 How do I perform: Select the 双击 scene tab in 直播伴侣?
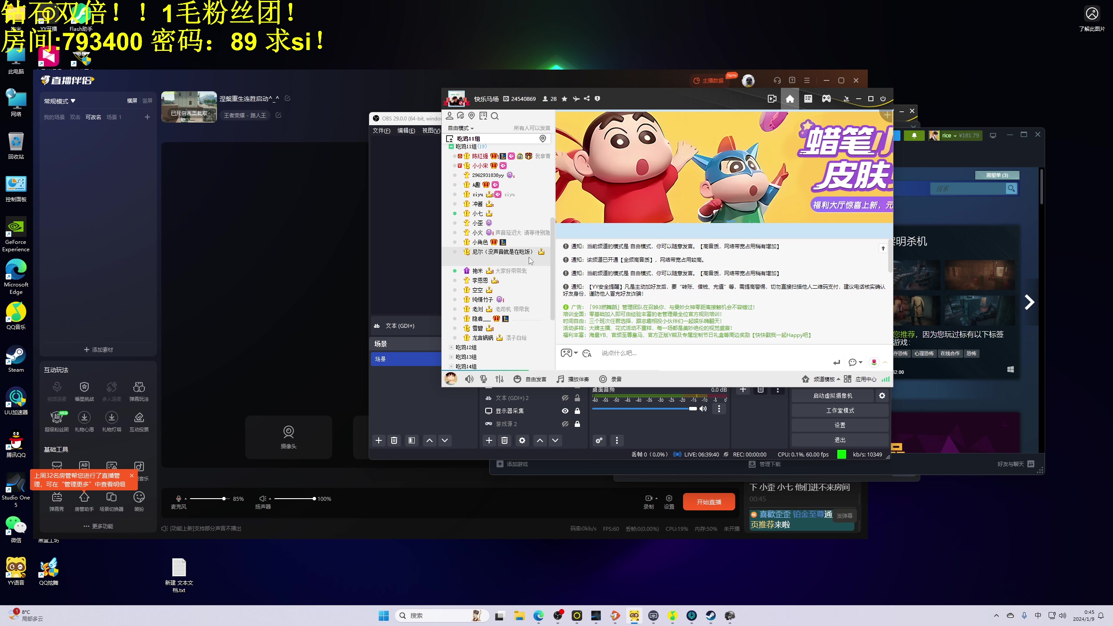click(75, 117)
